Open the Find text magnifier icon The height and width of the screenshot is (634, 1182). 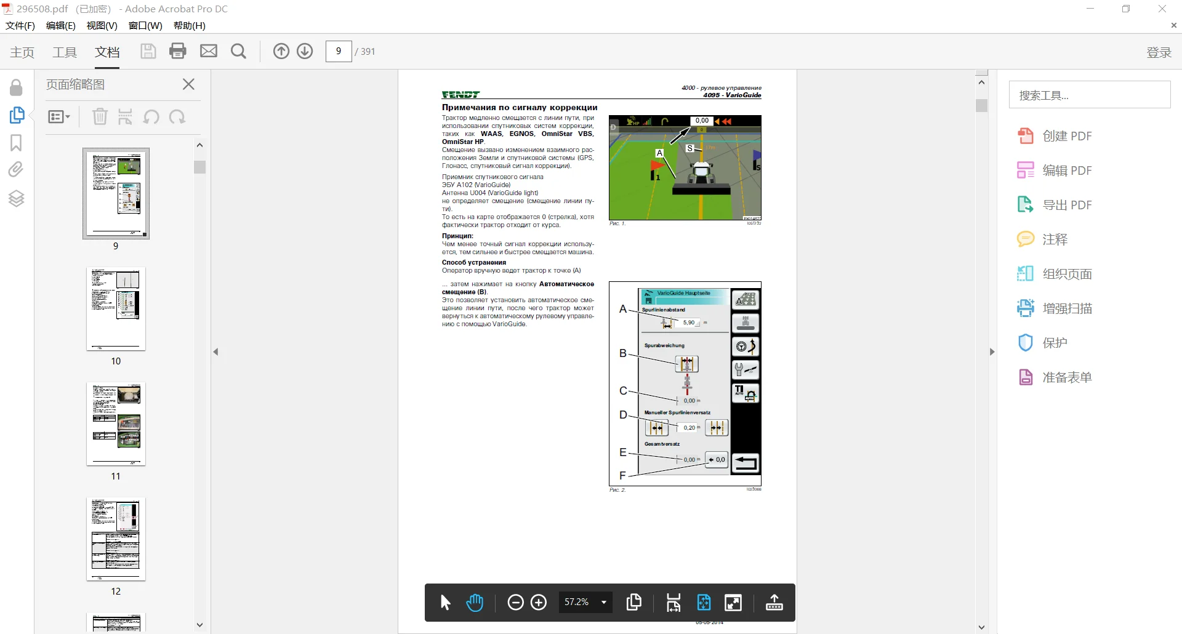tap(238, 51)
